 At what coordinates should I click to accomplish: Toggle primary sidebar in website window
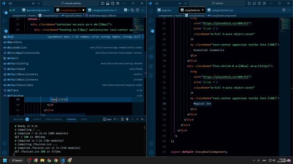coord(249,3)
